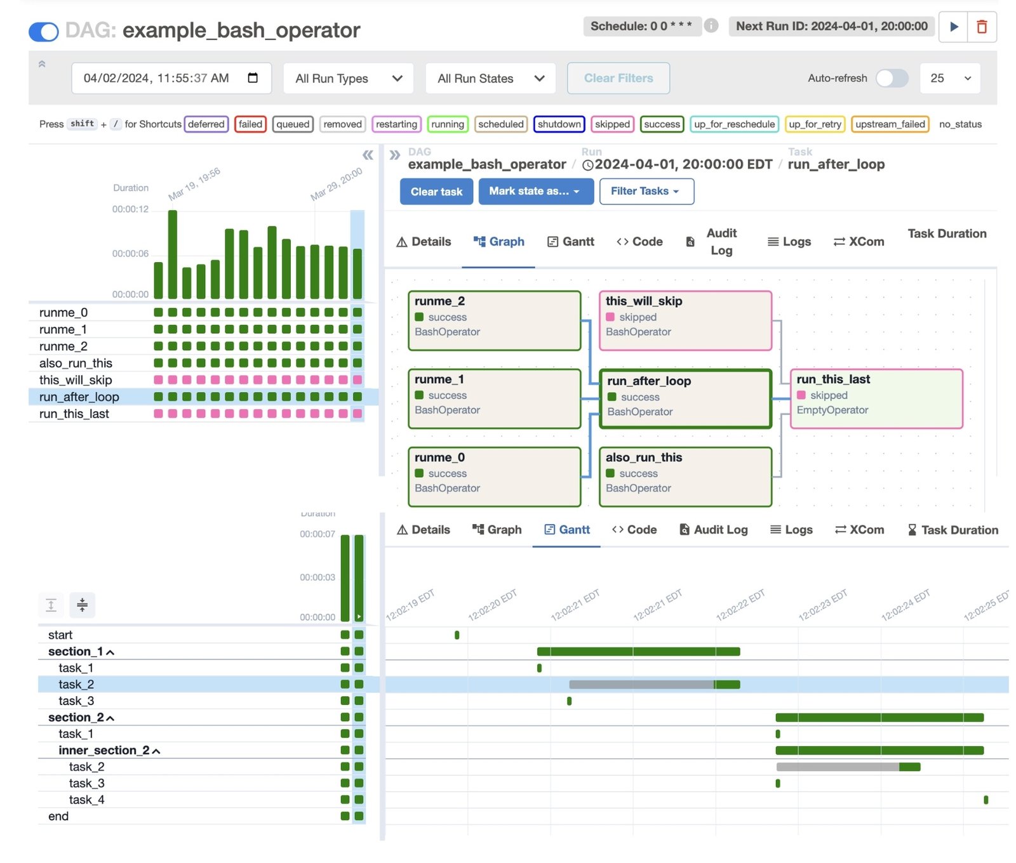The image size is (1016, 863).
Task: Collapse section_1 task group
Action: (x=81, y=652)
